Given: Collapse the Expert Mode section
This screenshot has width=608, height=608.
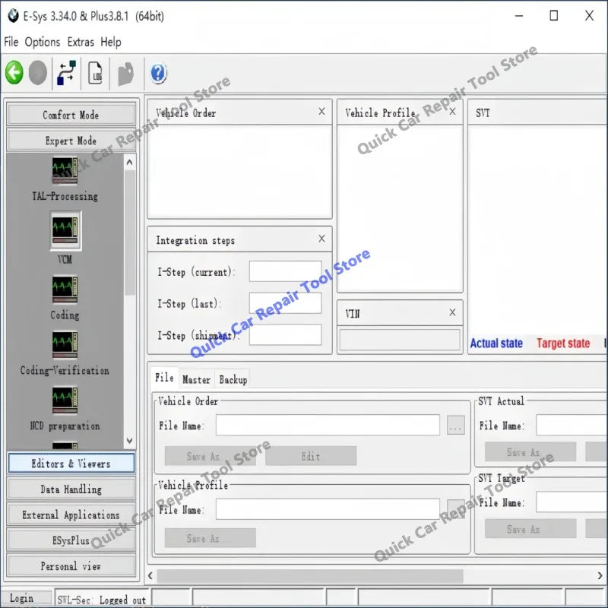Looking at the screenshot, I should pos(71,141).
